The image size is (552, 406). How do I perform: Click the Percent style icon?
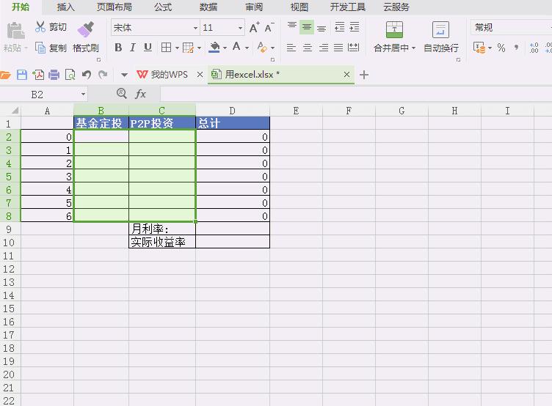501,48
